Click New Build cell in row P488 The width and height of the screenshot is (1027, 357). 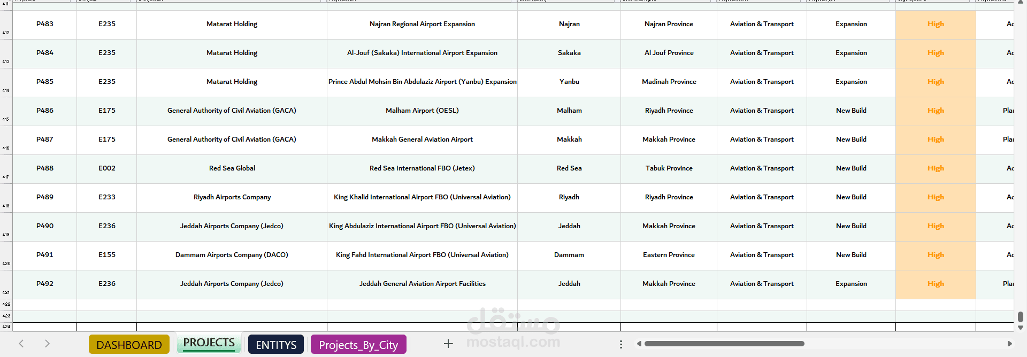coord(851,169)
